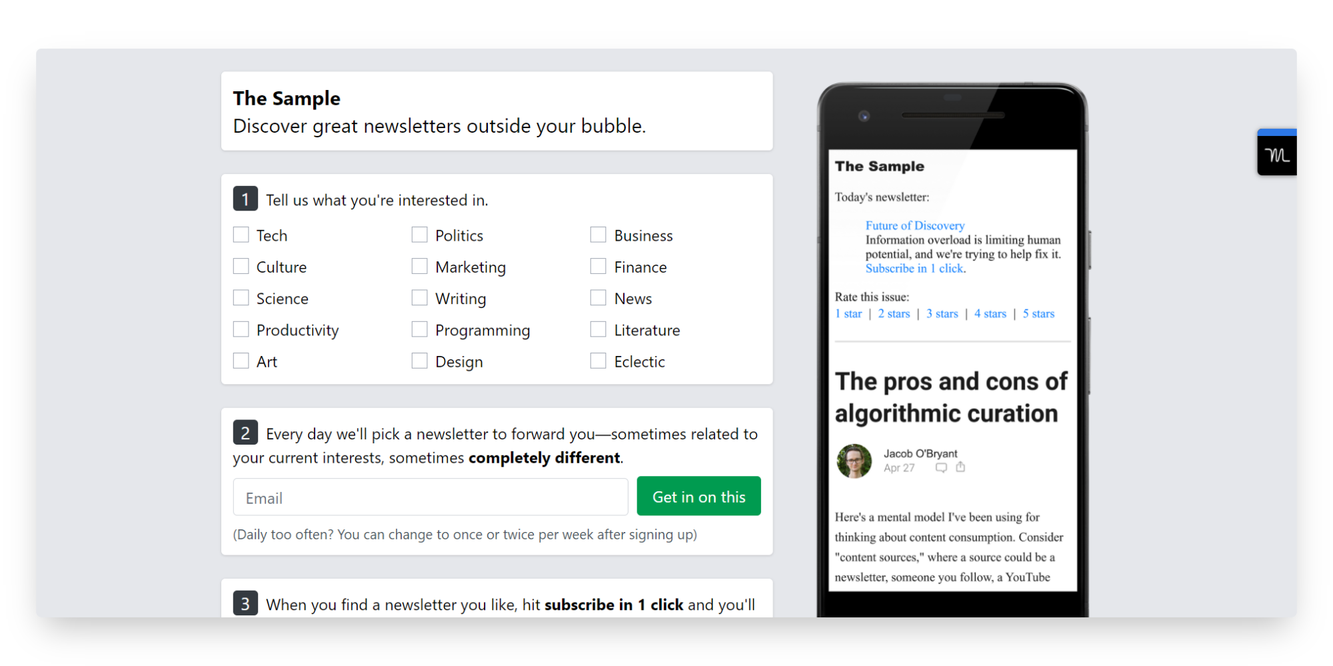Tick the Politics checkbox
Viewport: 1333px width, 666px height.
click(419, 235)
